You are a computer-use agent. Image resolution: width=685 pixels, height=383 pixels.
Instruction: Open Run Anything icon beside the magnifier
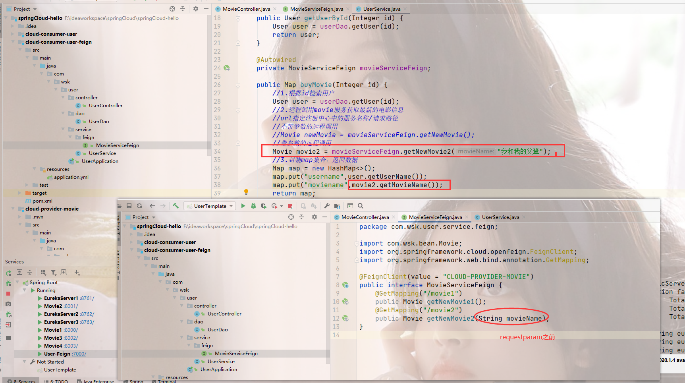pyautogui.click(x=350, y=206)
